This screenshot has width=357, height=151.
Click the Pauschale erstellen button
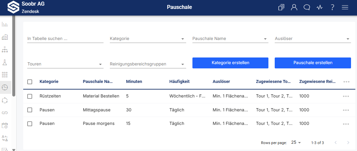tap(313, 63)
